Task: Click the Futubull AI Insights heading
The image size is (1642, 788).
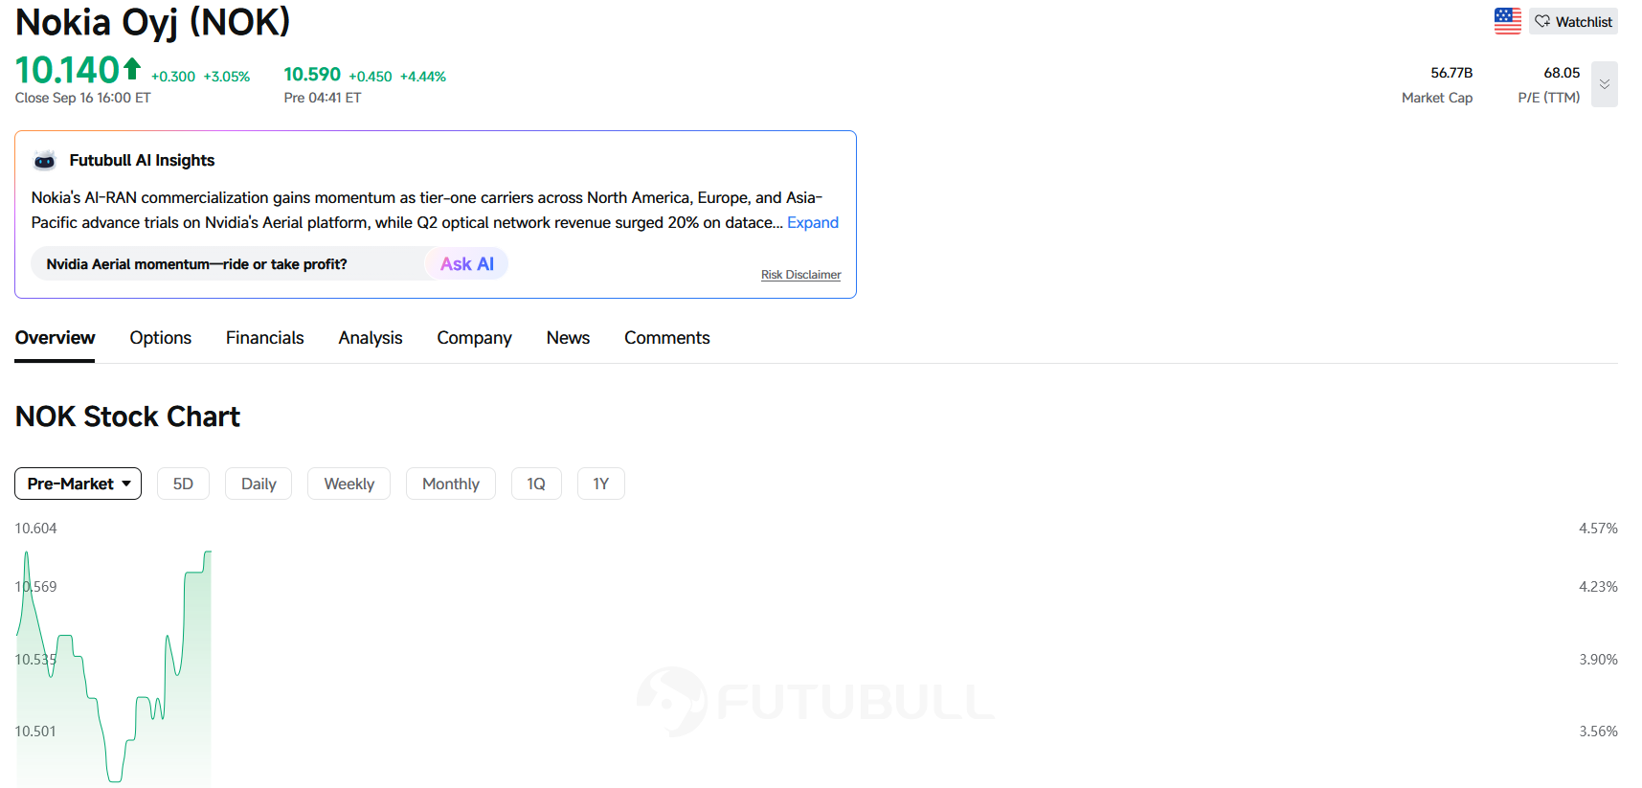Action: pos(142,160)
